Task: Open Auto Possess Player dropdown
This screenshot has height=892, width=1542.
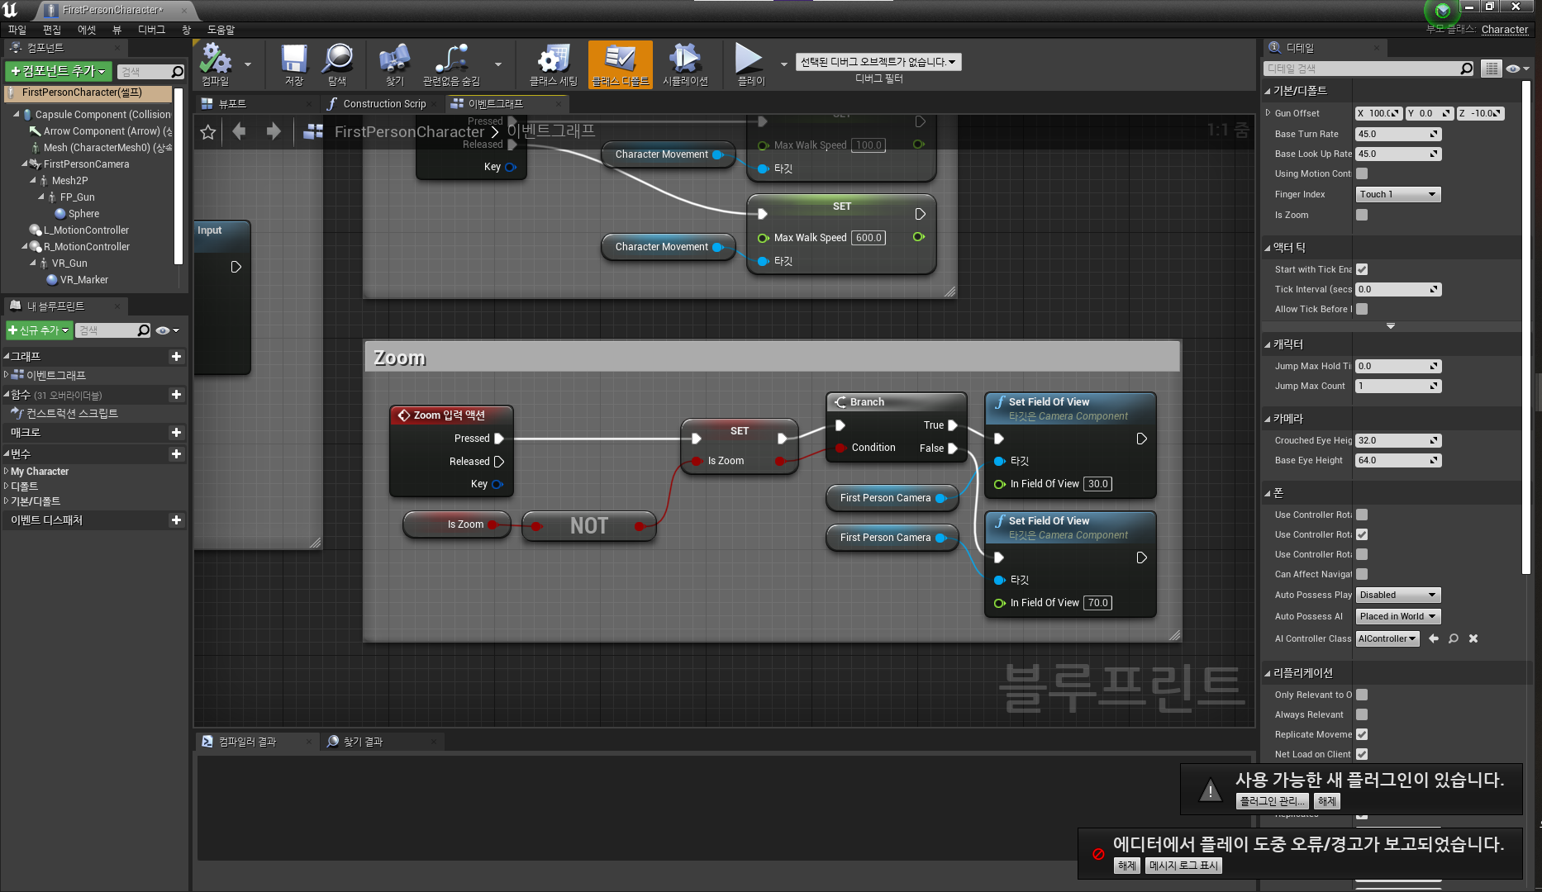Action: coord(1398,595)
